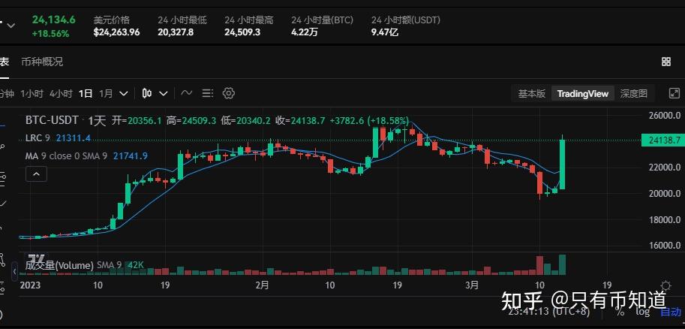The width and height of the screenshot is (685, 329).
Task: Switch to 基本版 chart mode
Action: pyautogui.click(x=532, y=93)
